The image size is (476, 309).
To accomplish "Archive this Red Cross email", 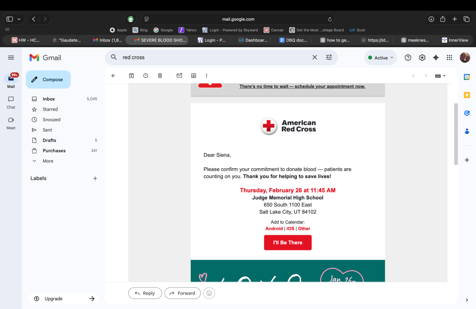I will (x=131, y=76).
